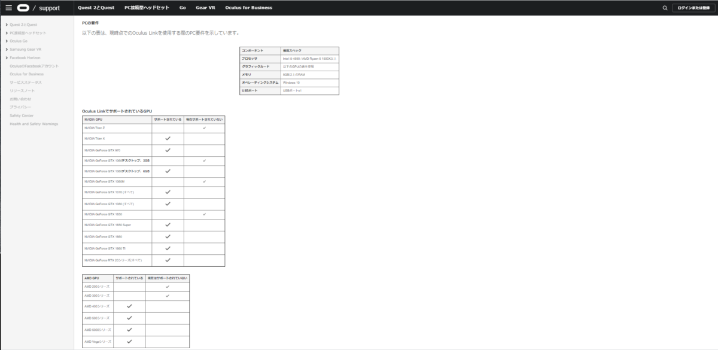Click the checkmark in the RTX 20シリーズ row
The height and width of the screenshot is (350, 718).
click(x=168, y=260)
